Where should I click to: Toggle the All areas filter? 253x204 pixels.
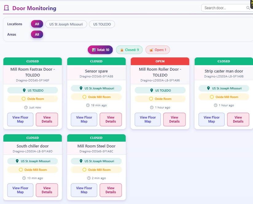(x=37, y=34)
